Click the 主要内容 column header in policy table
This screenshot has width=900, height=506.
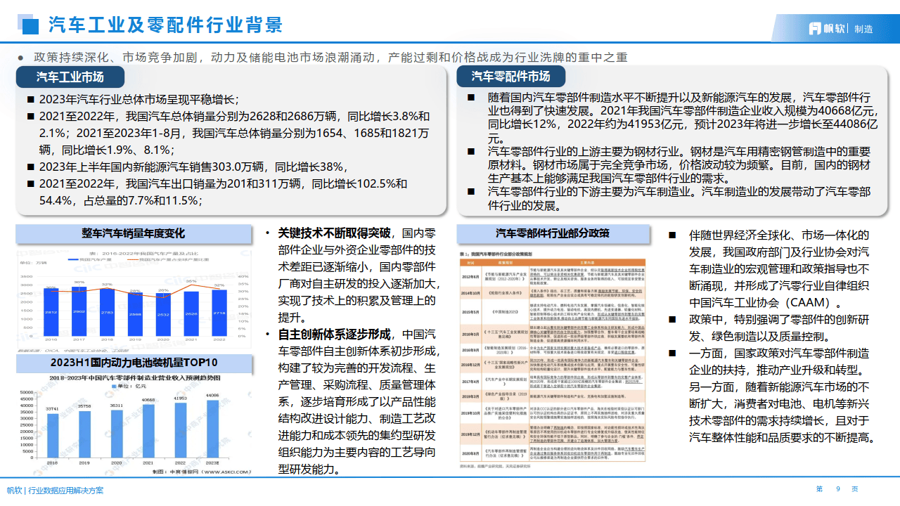click(587, 262)
